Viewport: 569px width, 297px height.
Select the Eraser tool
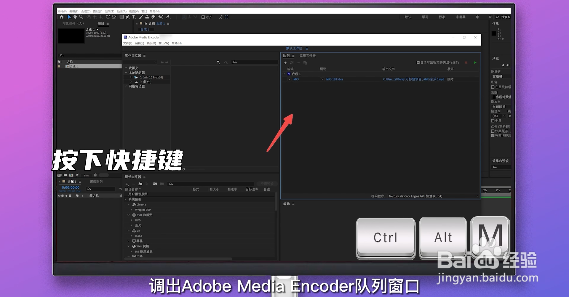pyautogui.click(x=153, y=17)
